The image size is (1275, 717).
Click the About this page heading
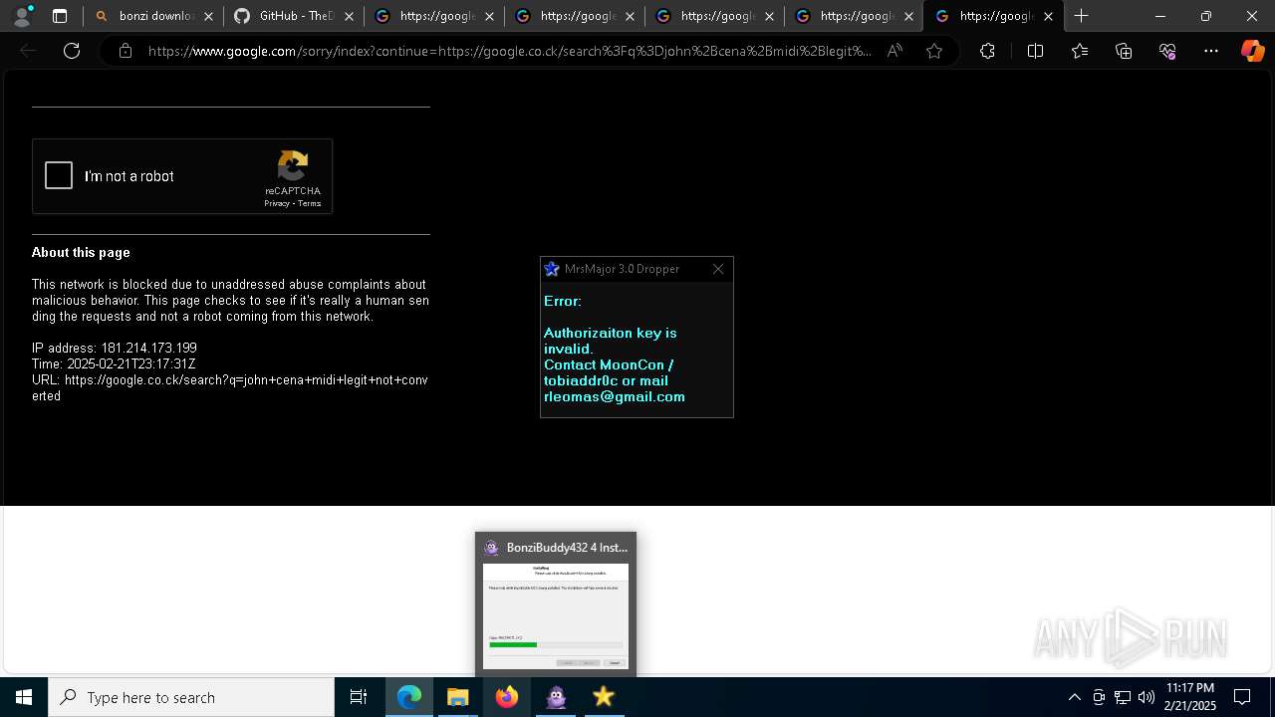81,252
